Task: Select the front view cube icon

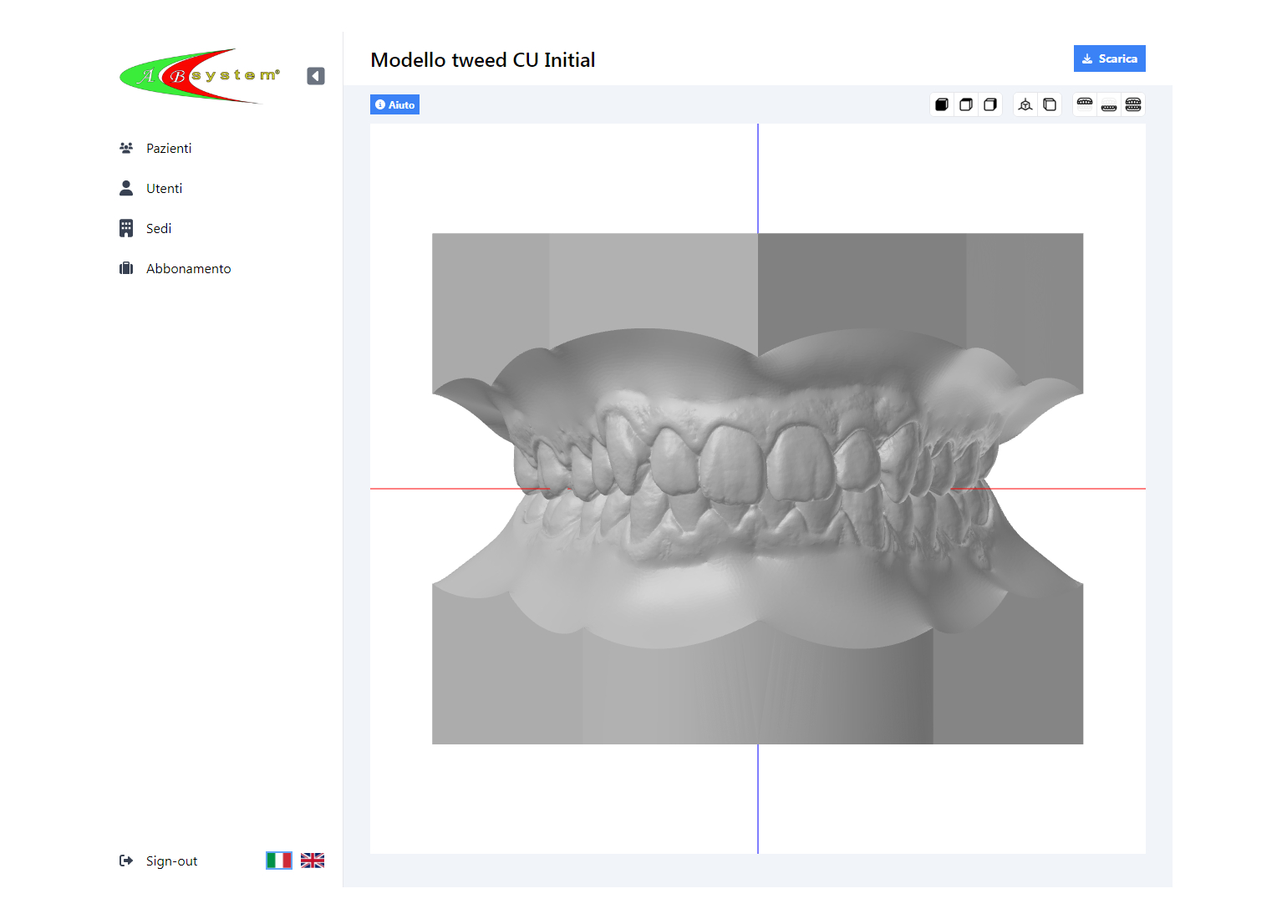Action: 942,104
